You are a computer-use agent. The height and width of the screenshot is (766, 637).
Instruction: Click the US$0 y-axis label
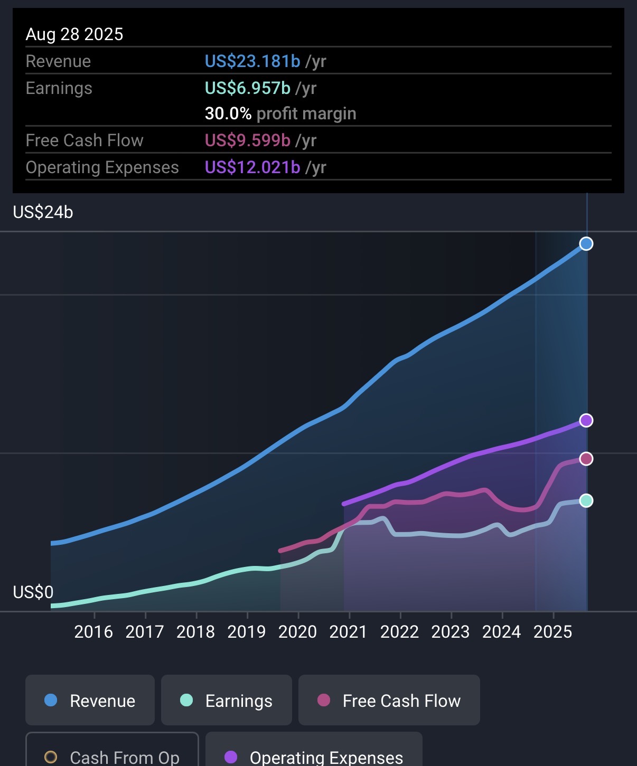[x=33, y=592]
